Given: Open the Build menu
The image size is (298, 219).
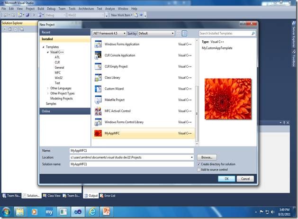Looking at the screenshot, I should coord(41,9).
